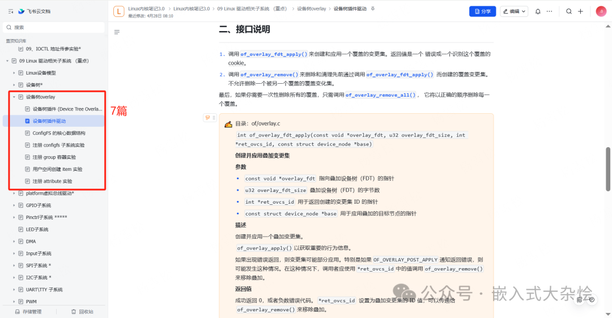Click of_overlay_remove_all() inline code
Viewport: 612px width, 318px height.
pyautogui.click(x=381, y=94)
